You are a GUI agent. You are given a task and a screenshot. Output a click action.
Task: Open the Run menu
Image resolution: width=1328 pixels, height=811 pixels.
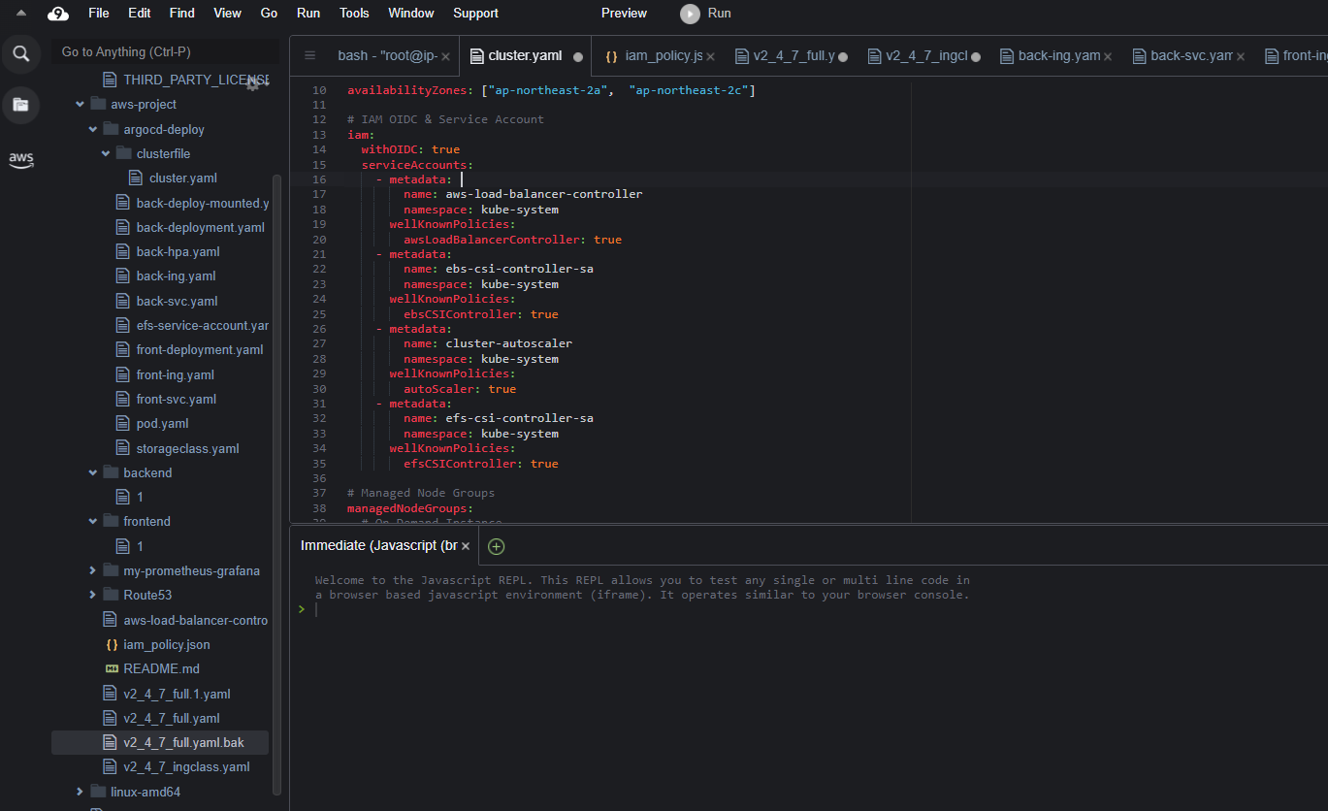(308, 14)
